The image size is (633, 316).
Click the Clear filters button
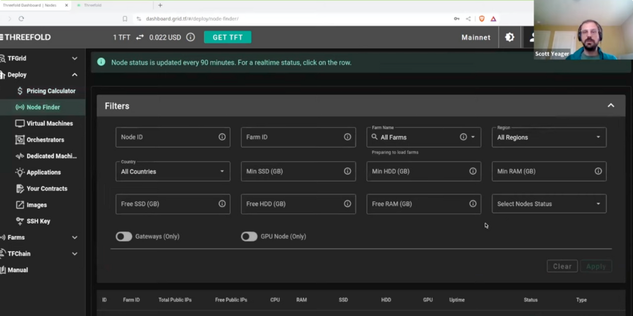pos(562,266)
